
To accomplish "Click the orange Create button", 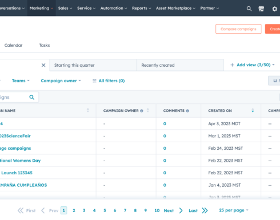I will point(273,29).
